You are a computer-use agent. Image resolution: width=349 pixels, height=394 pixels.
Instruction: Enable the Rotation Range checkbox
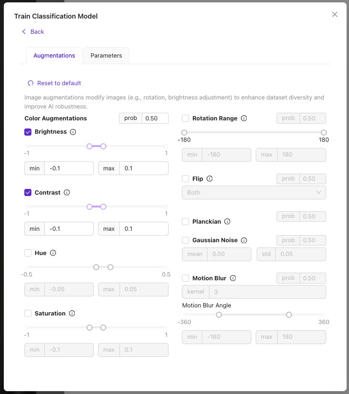pyautogui.click(x=185, y=118)
